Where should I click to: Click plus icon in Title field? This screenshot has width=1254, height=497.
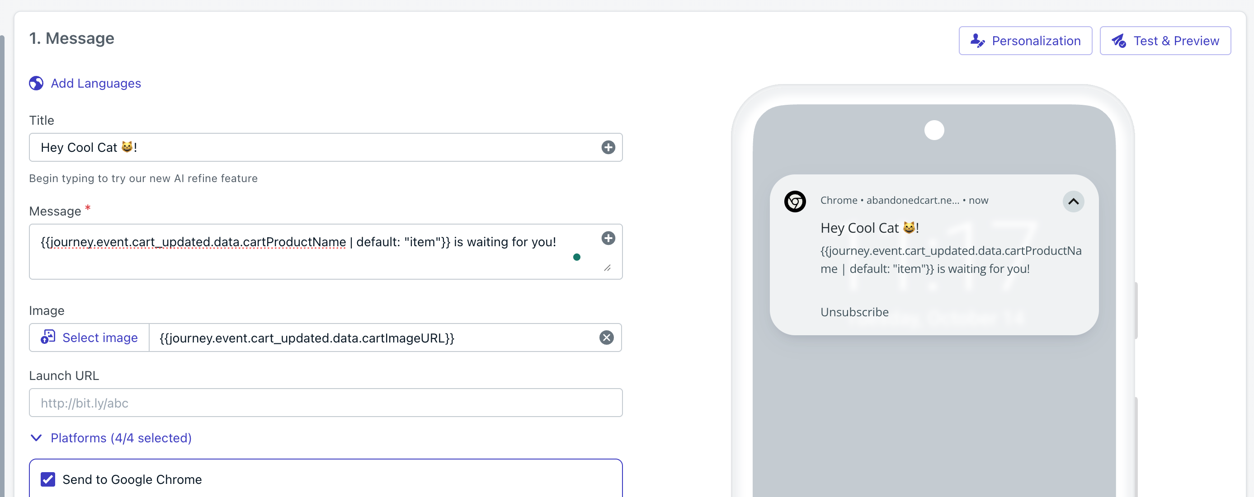[608, 147]
